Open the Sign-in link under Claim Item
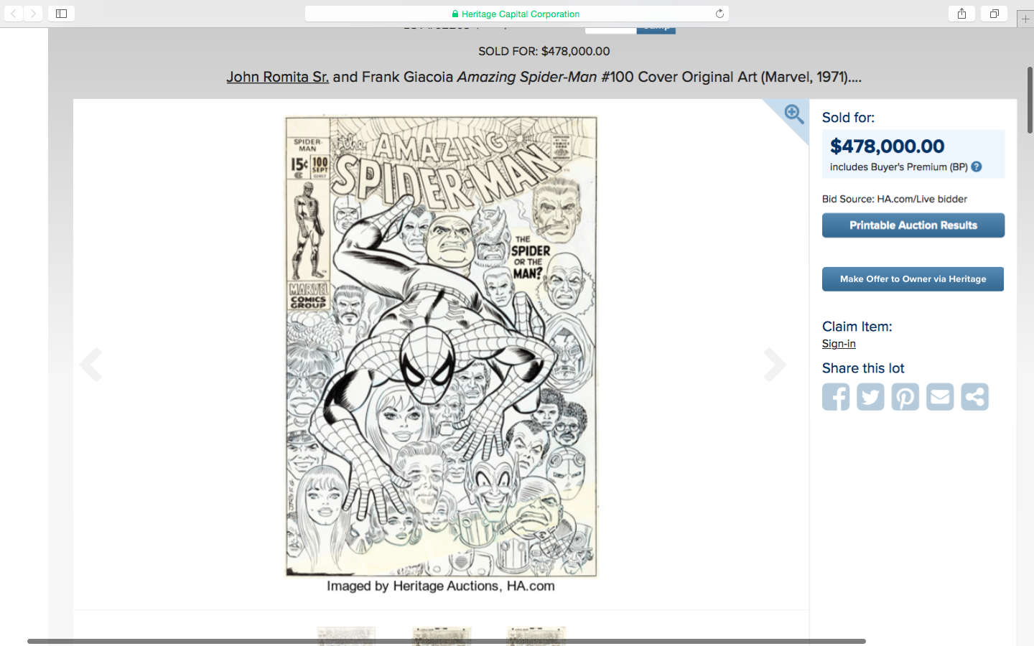The image size is (1034, 646). click(x=839, y=344)
